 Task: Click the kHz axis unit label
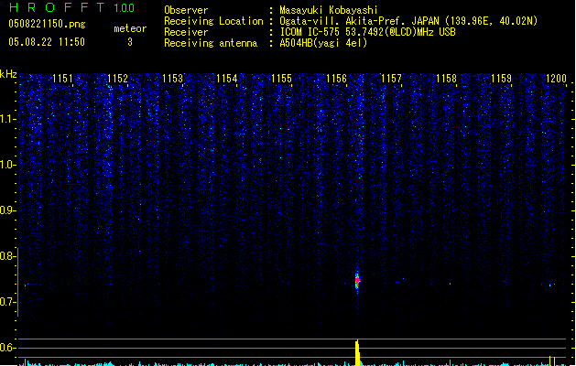[8, 74]
